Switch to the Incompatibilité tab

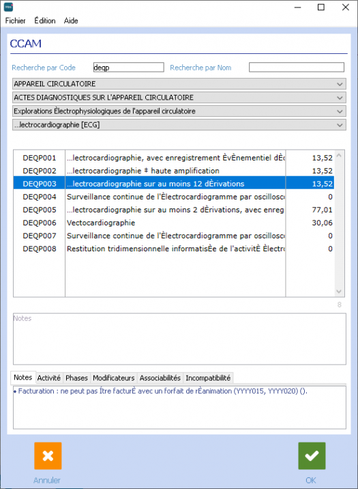tap(208, 378)
